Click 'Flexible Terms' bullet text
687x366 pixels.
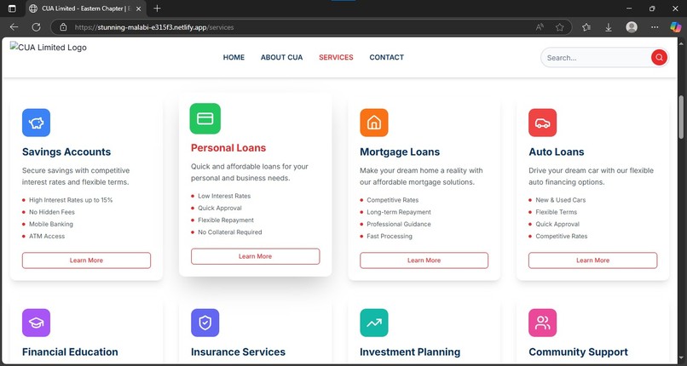[x=556, y=212]
